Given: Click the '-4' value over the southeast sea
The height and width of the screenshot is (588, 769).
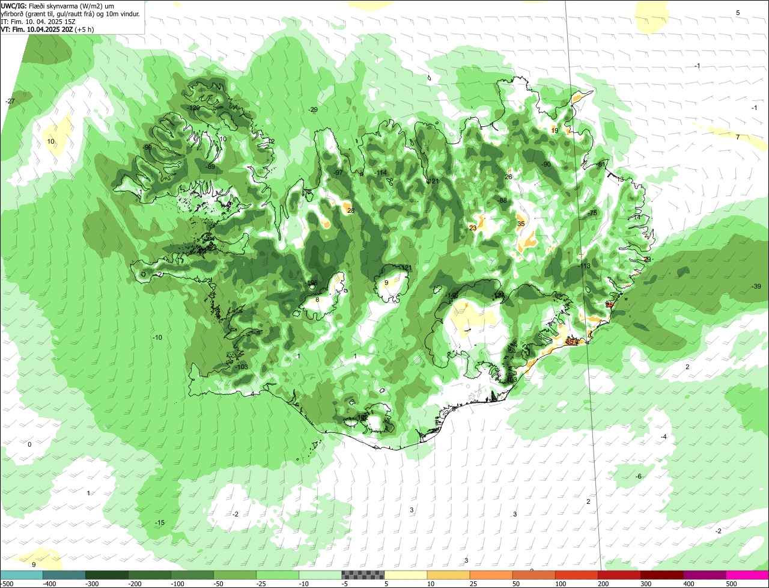Looking at the screenshot, I should (664, 436).
